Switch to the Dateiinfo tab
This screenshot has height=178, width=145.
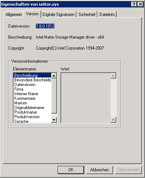(107, 15)
